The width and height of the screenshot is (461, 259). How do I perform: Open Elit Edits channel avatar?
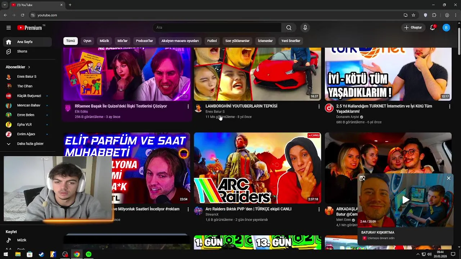[68, 108]
